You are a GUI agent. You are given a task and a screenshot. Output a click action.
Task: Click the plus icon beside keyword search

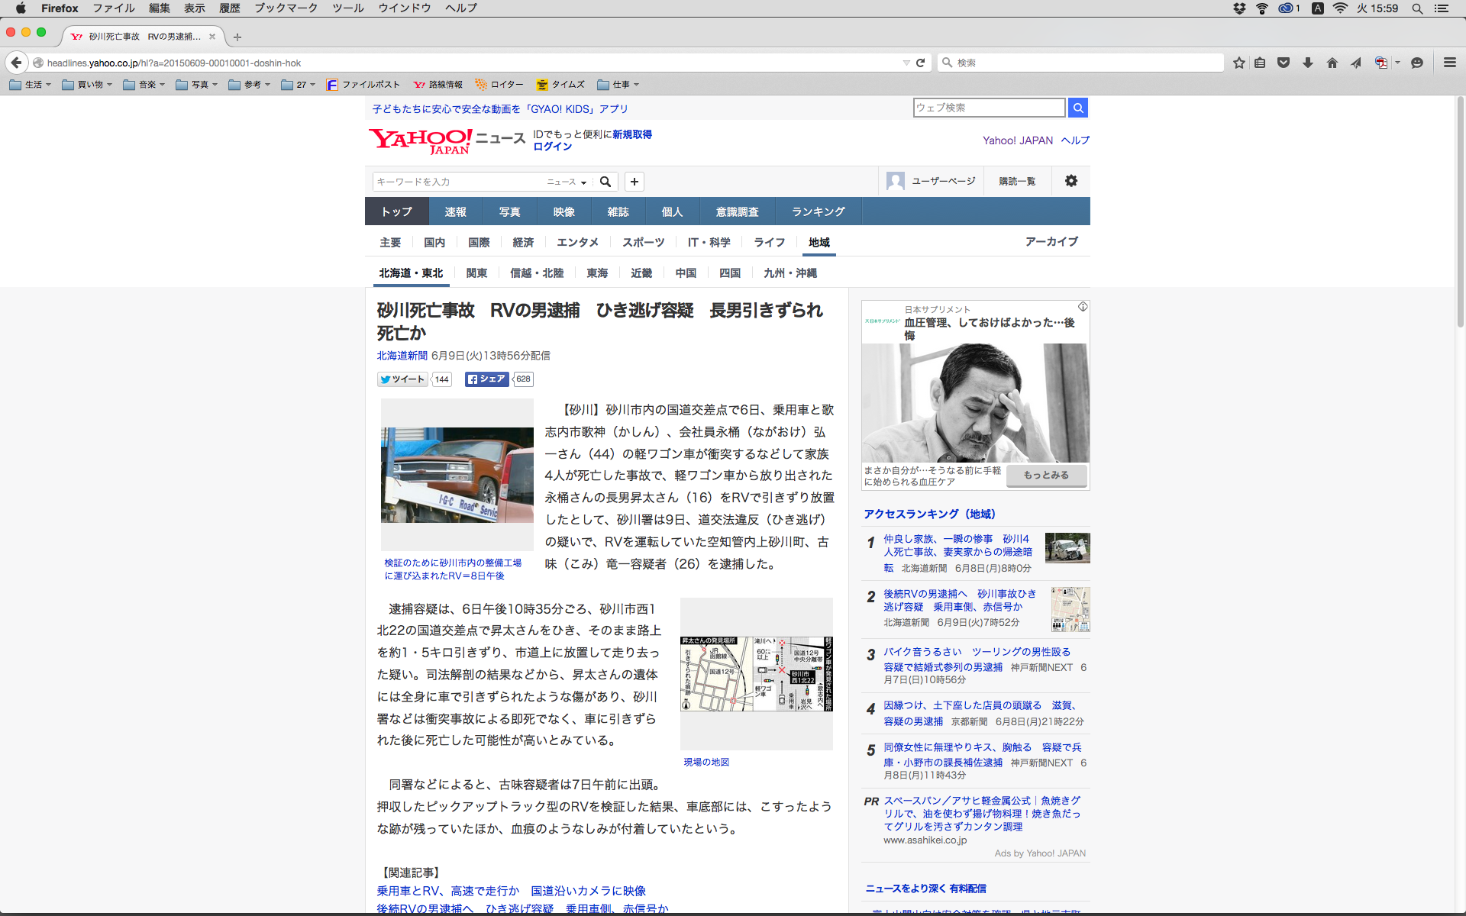[634, 182]
